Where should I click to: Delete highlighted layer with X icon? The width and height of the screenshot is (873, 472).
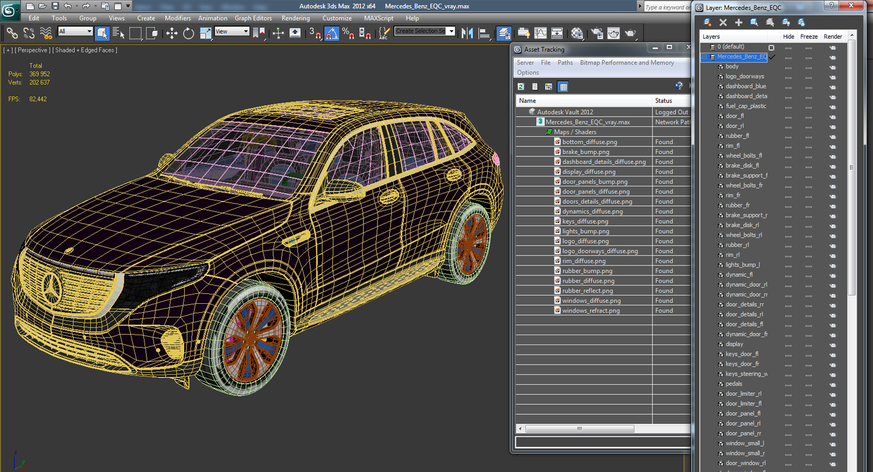(723, 22)
